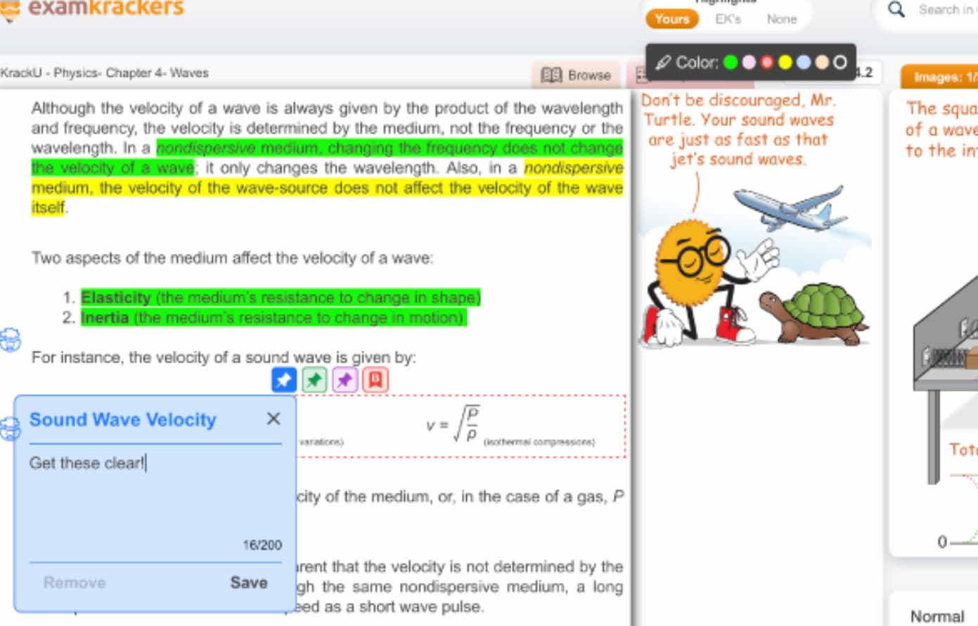
Task: Close the Sound Wave Velocity note
Action: tap(274, 419)
